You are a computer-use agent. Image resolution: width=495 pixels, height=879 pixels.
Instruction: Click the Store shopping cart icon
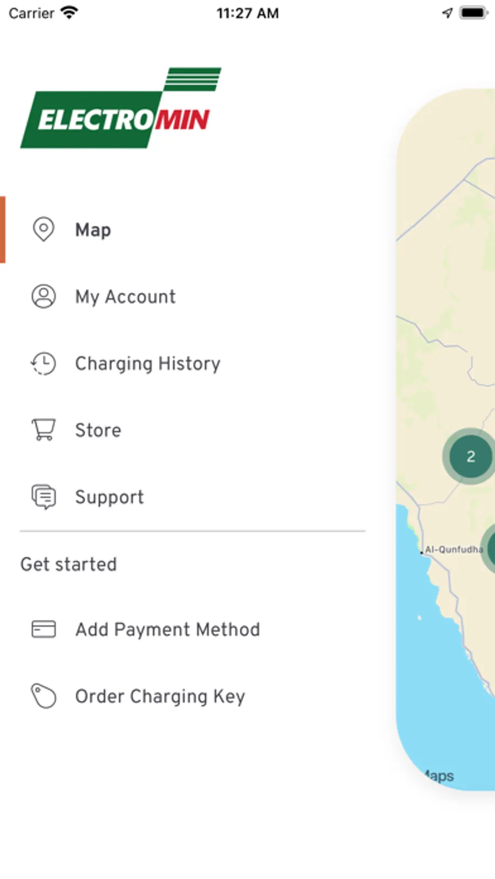[43, 430]
